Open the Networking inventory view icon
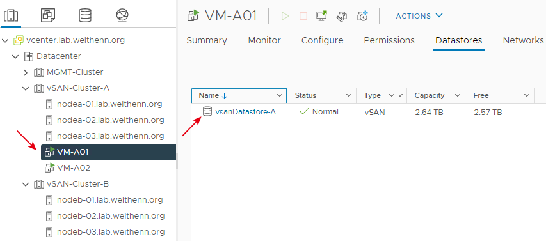 coord(122,15)
